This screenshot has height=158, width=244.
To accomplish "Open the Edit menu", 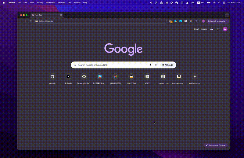I will [x=25, y=3].
